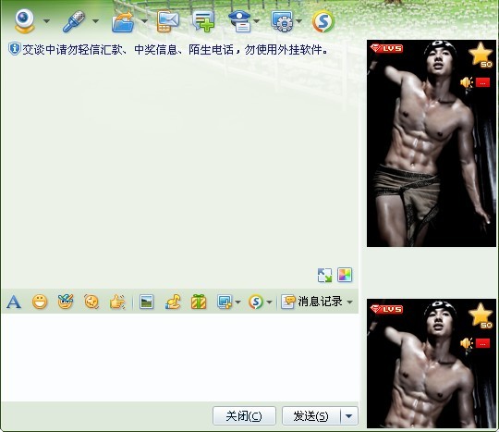Open the emoticon smiley picker
This screenshot has width=499, height=432.
click(x=40, y=302)
